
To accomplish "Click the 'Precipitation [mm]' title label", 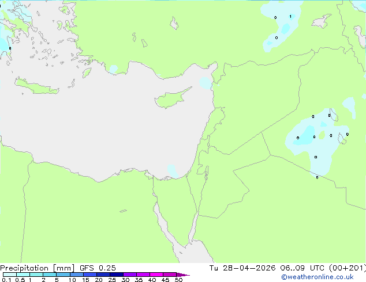I will tap(38, 268).
